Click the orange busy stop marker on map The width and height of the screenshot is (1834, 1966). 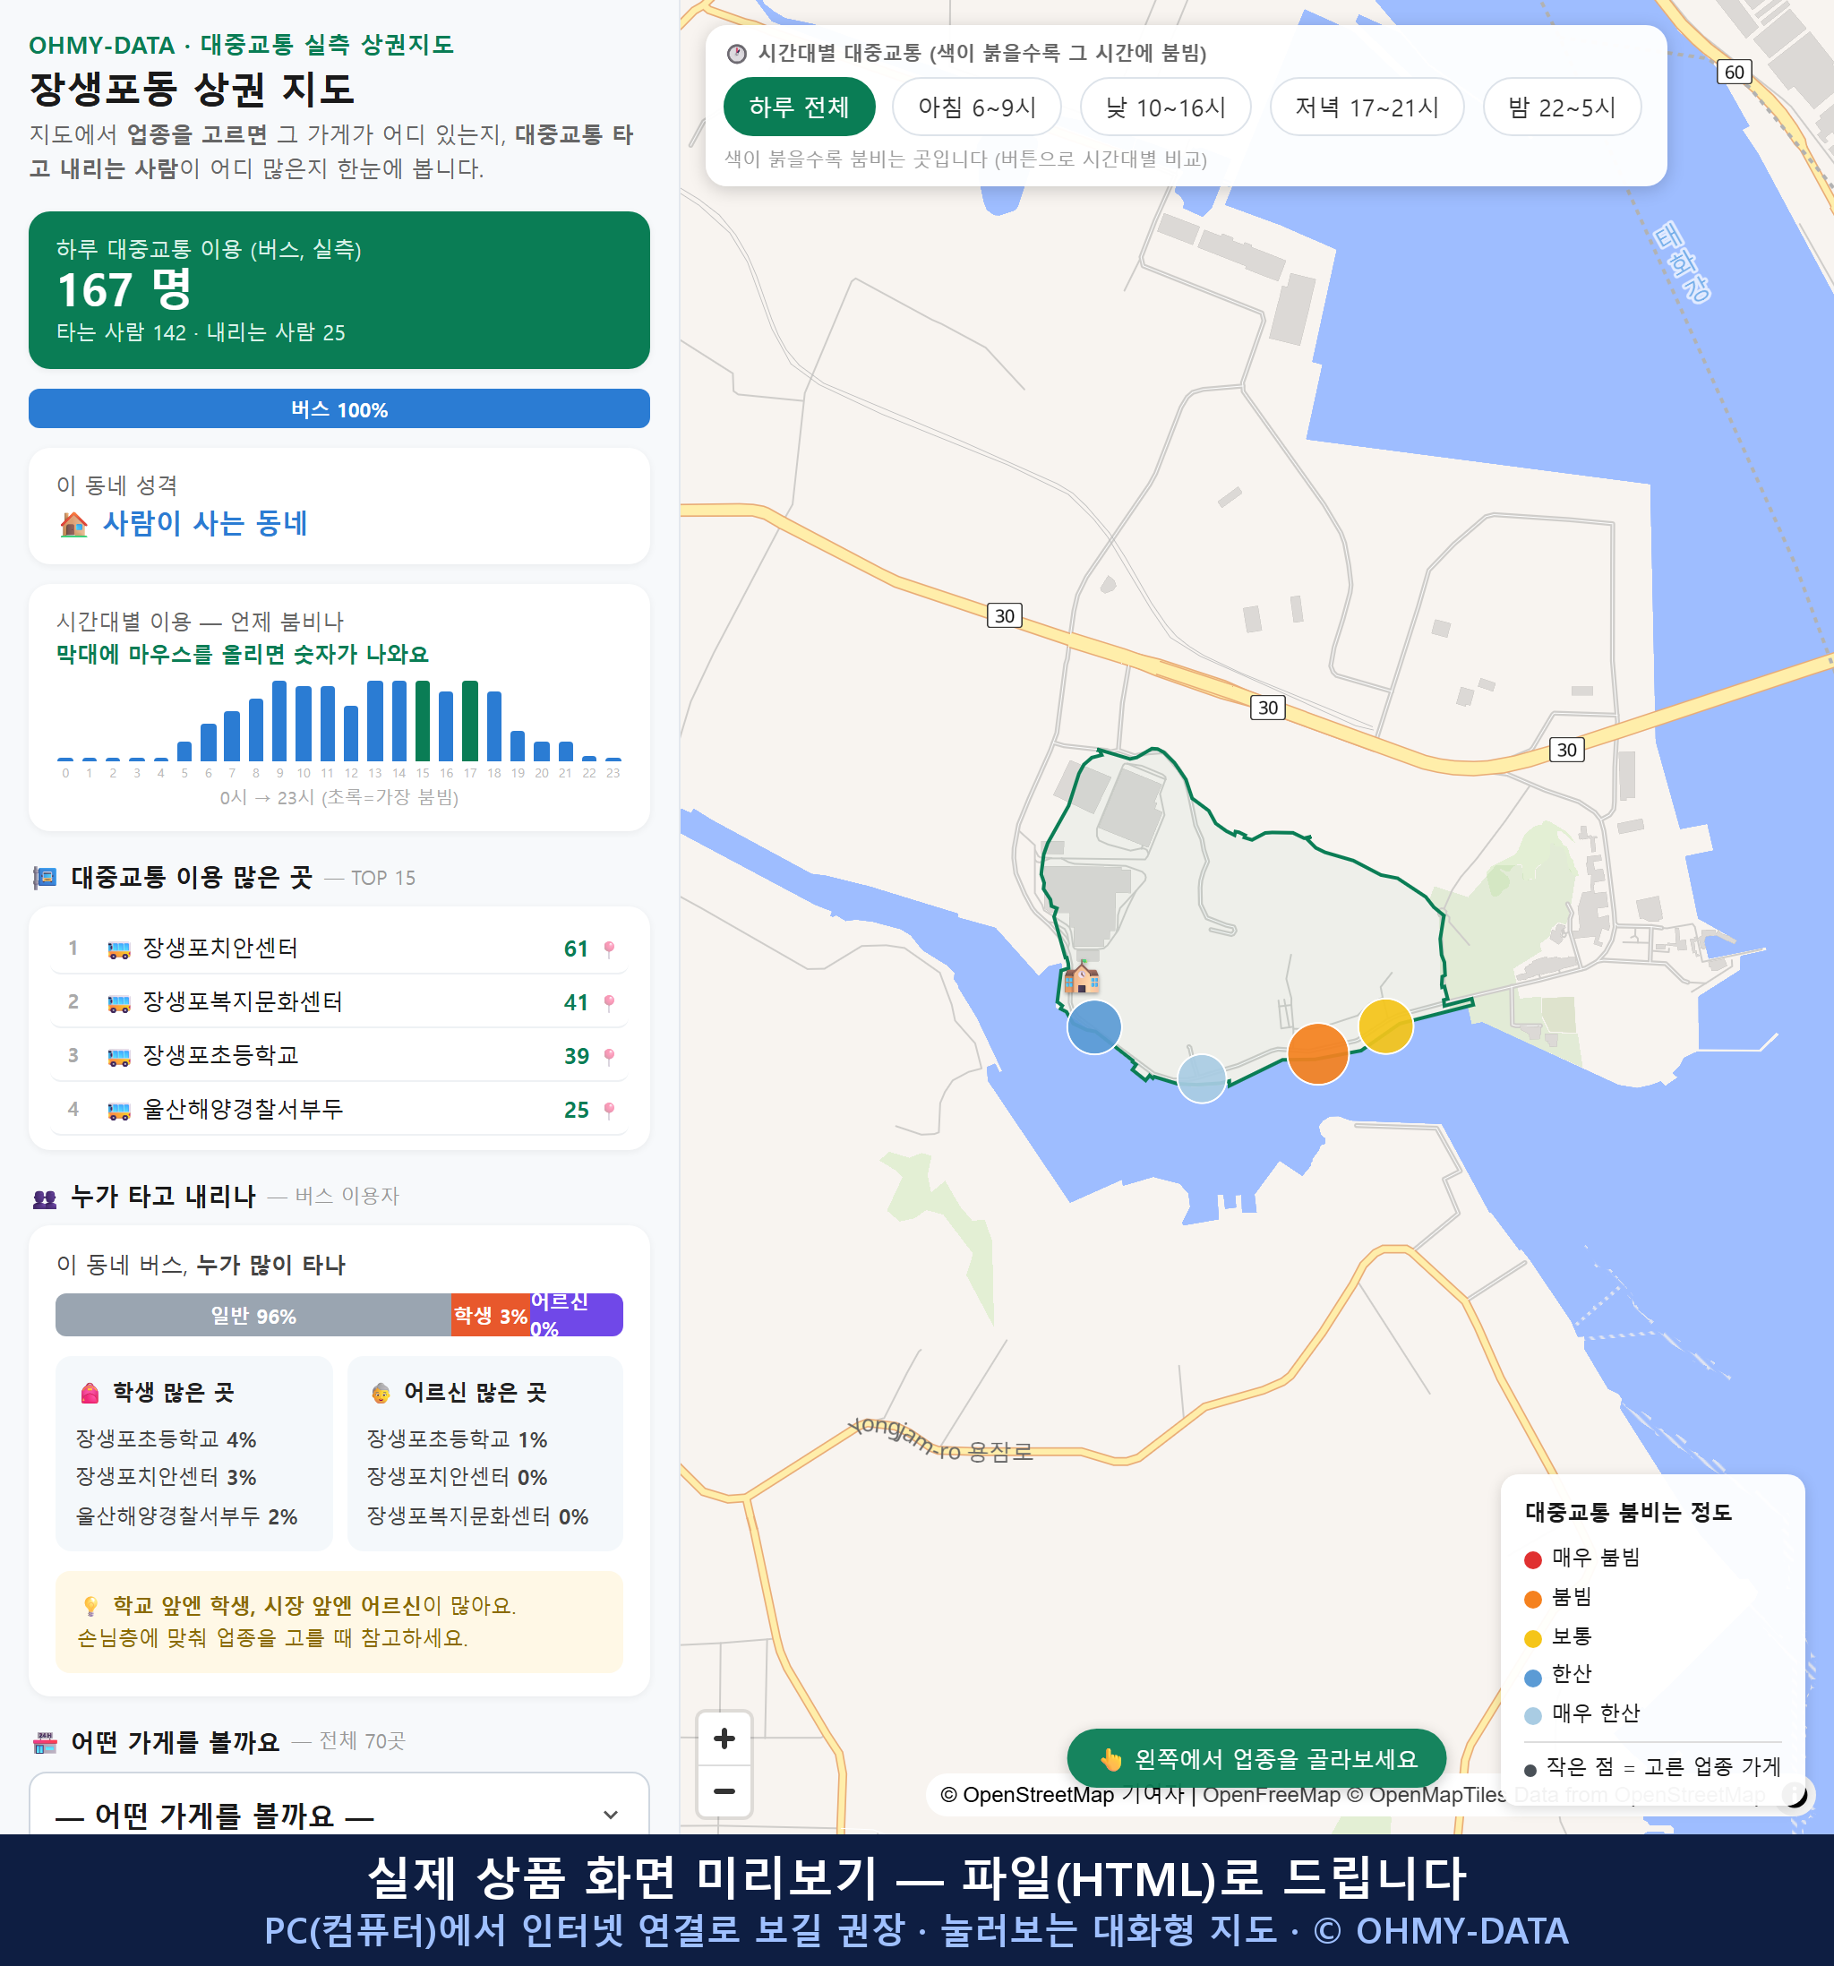(x=1318, y=1054)
